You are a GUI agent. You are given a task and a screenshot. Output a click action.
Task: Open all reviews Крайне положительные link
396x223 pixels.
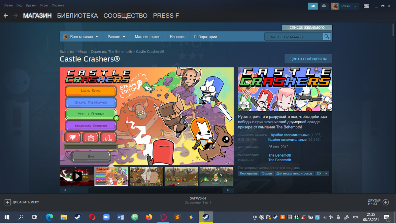[x=287, y=140]
